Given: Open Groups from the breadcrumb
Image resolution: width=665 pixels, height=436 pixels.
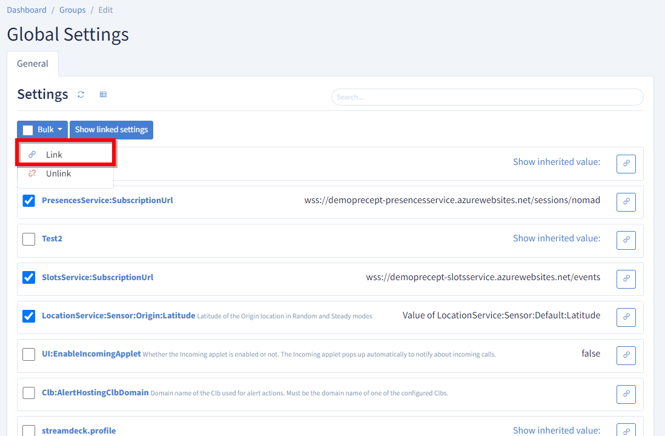Looking at the screenshot, I should [x=72, y=10].
